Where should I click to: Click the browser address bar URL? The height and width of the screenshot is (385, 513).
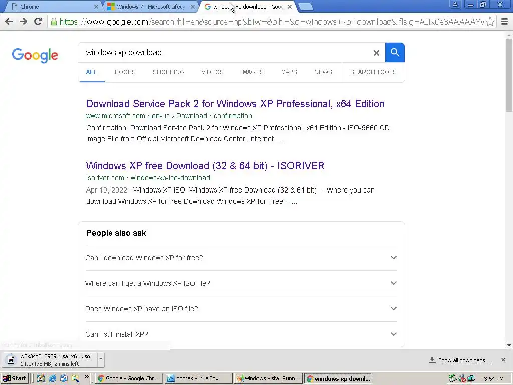tap(272, 22)
